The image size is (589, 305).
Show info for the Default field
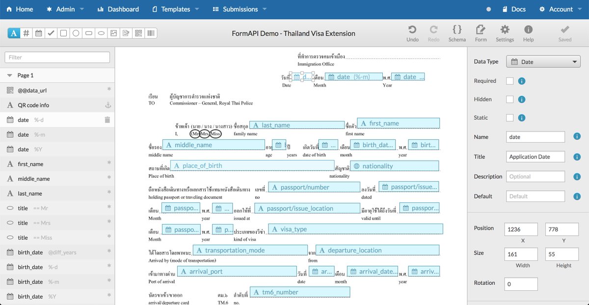click(x=577, y=196)
